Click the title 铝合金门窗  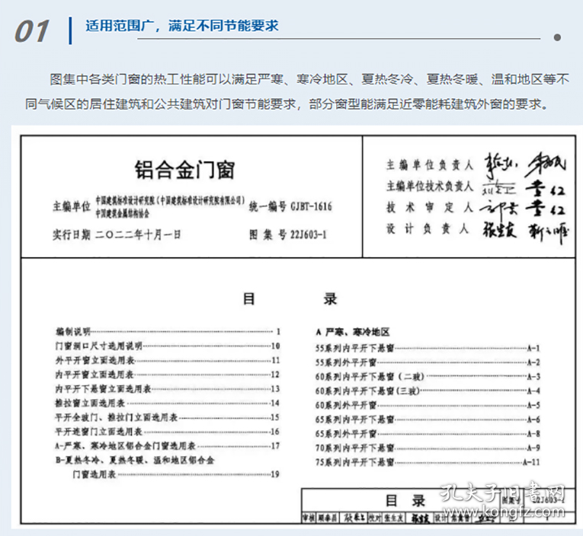pos(184,170)
